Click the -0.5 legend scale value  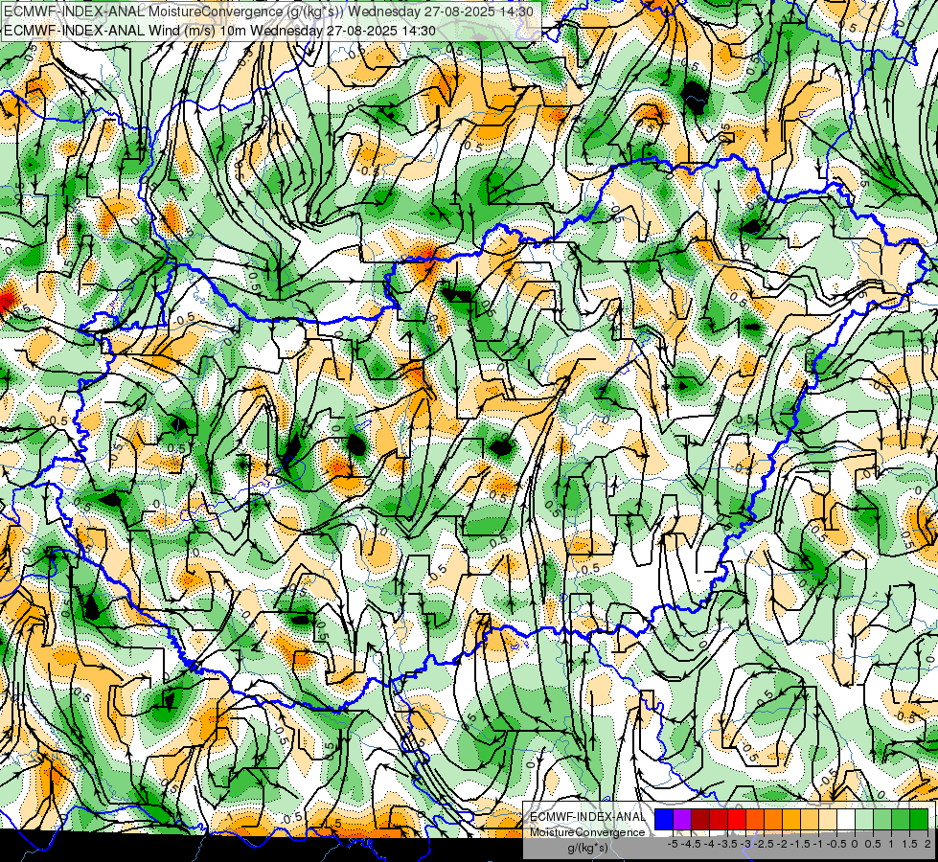836,844
